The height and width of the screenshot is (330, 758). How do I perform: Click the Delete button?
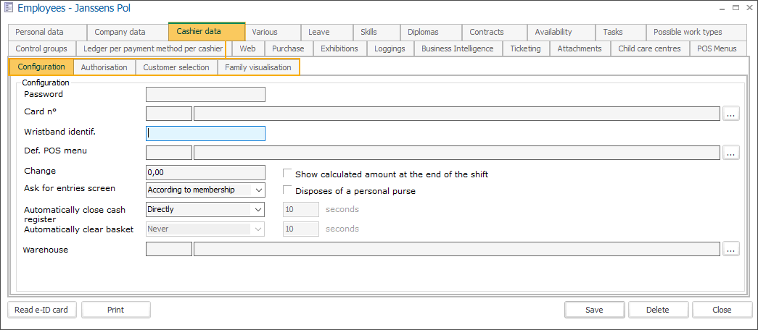point(659,310)
